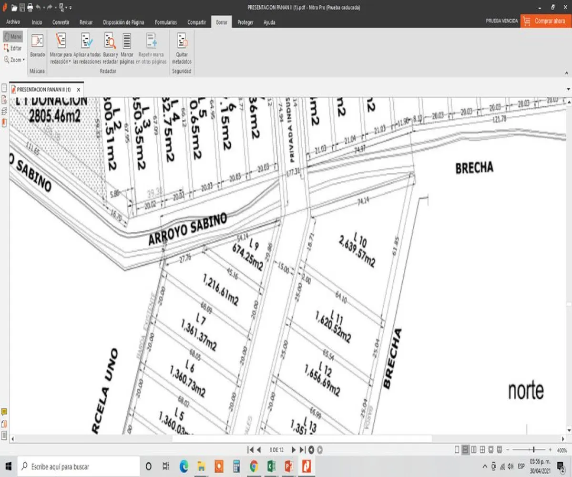Close the PRESENTACION PANAN II document tab
Viewport: 572px width, 477px height.
(x=79, y=90)
